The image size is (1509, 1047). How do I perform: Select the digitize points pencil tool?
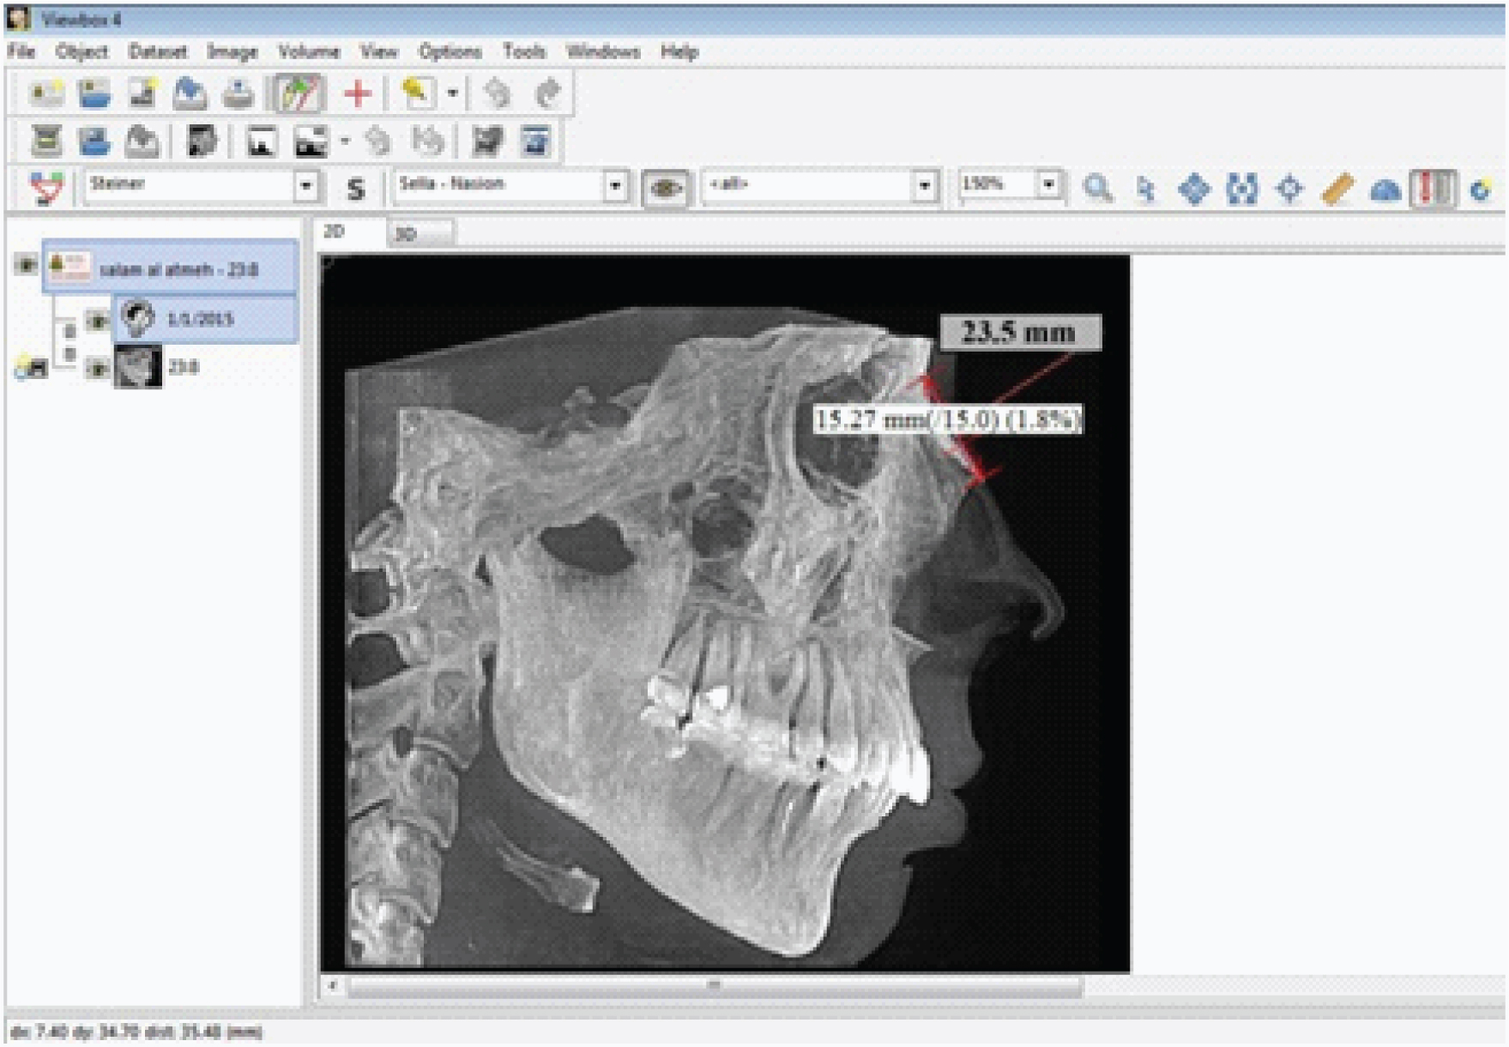click(298, 93)
